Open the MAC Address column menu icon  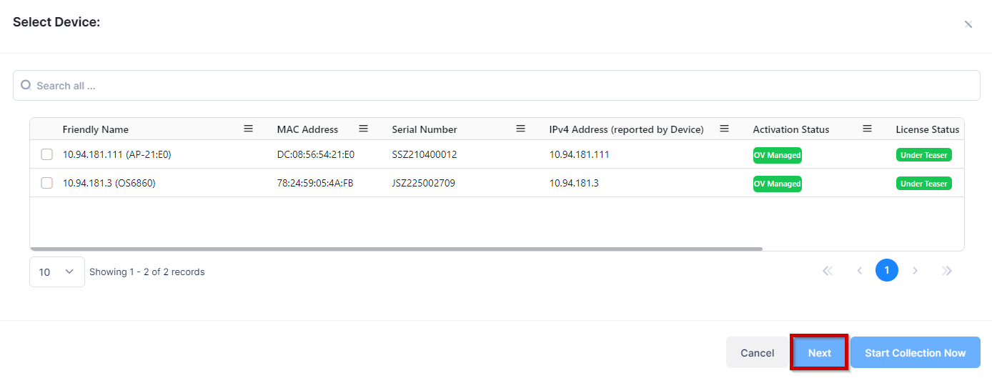coord(363,129)
